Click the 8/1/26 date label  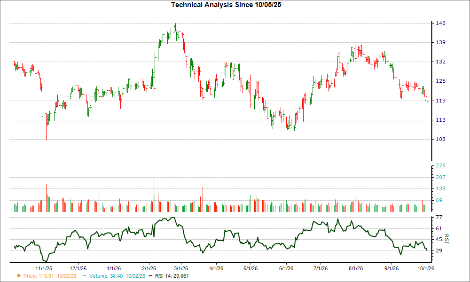(x=356, y=268)
